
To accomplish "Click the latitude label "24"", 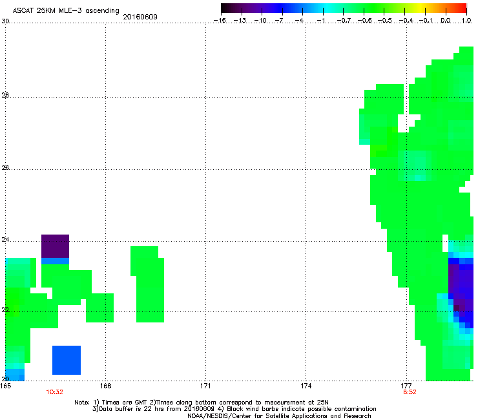I will pyautogui.click(x=5, y=240).
